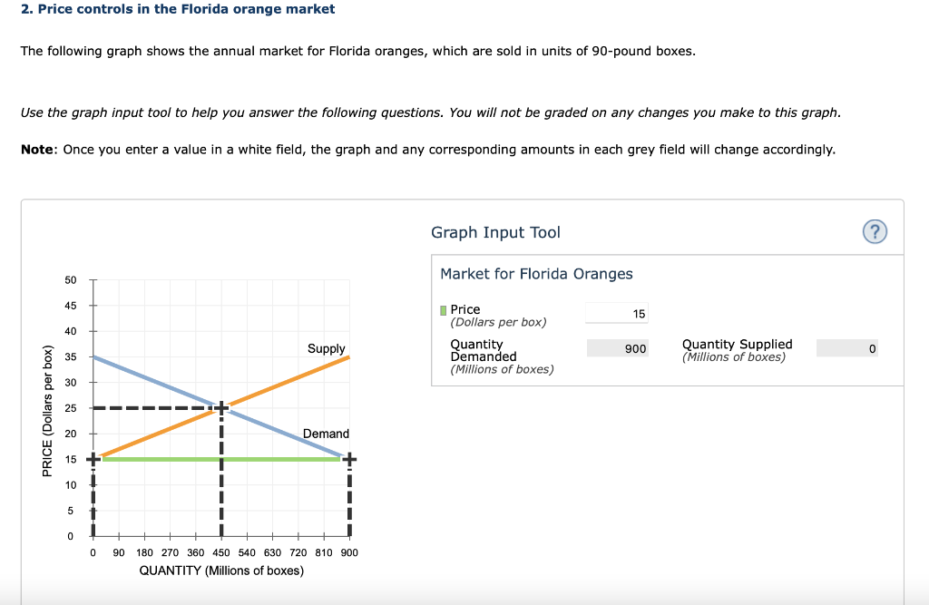Click the Demand label on the graph

pos(327,433)
